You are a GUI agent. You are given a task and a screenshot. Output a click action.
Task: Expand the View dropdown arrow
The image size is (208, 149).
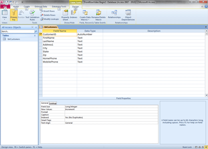pyautogui.click(x=4, y=20)
